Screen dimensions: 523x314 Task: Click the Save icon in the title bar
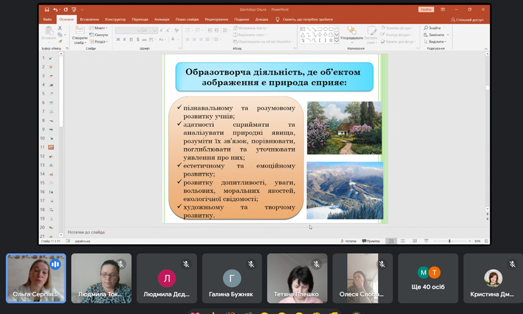[x=47, y=10]
